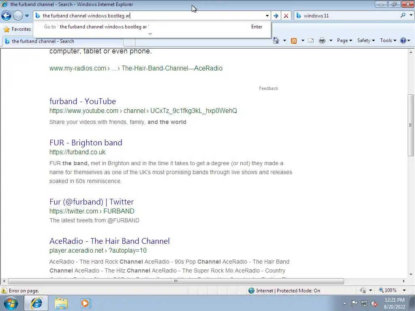The image size is (415, 311).
Task: Click the Forward navigation button
Action: coord(18,16)
